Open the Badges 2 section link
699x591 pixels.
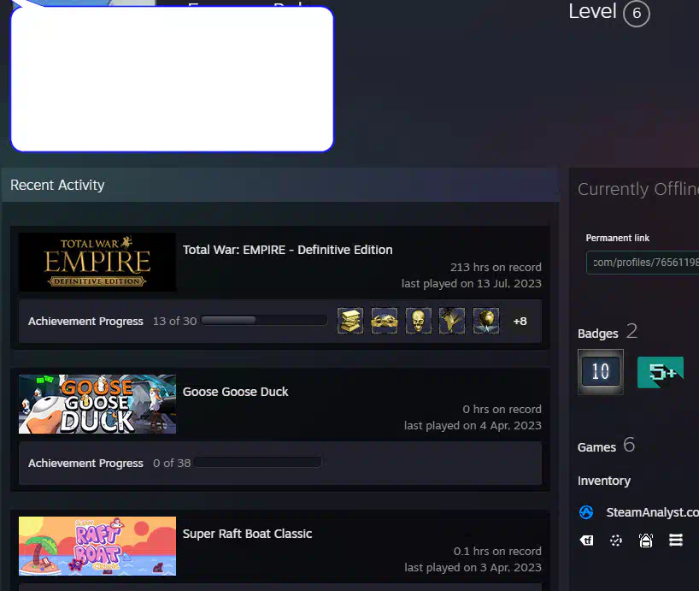pyautogui.click(x=608, y=333)
